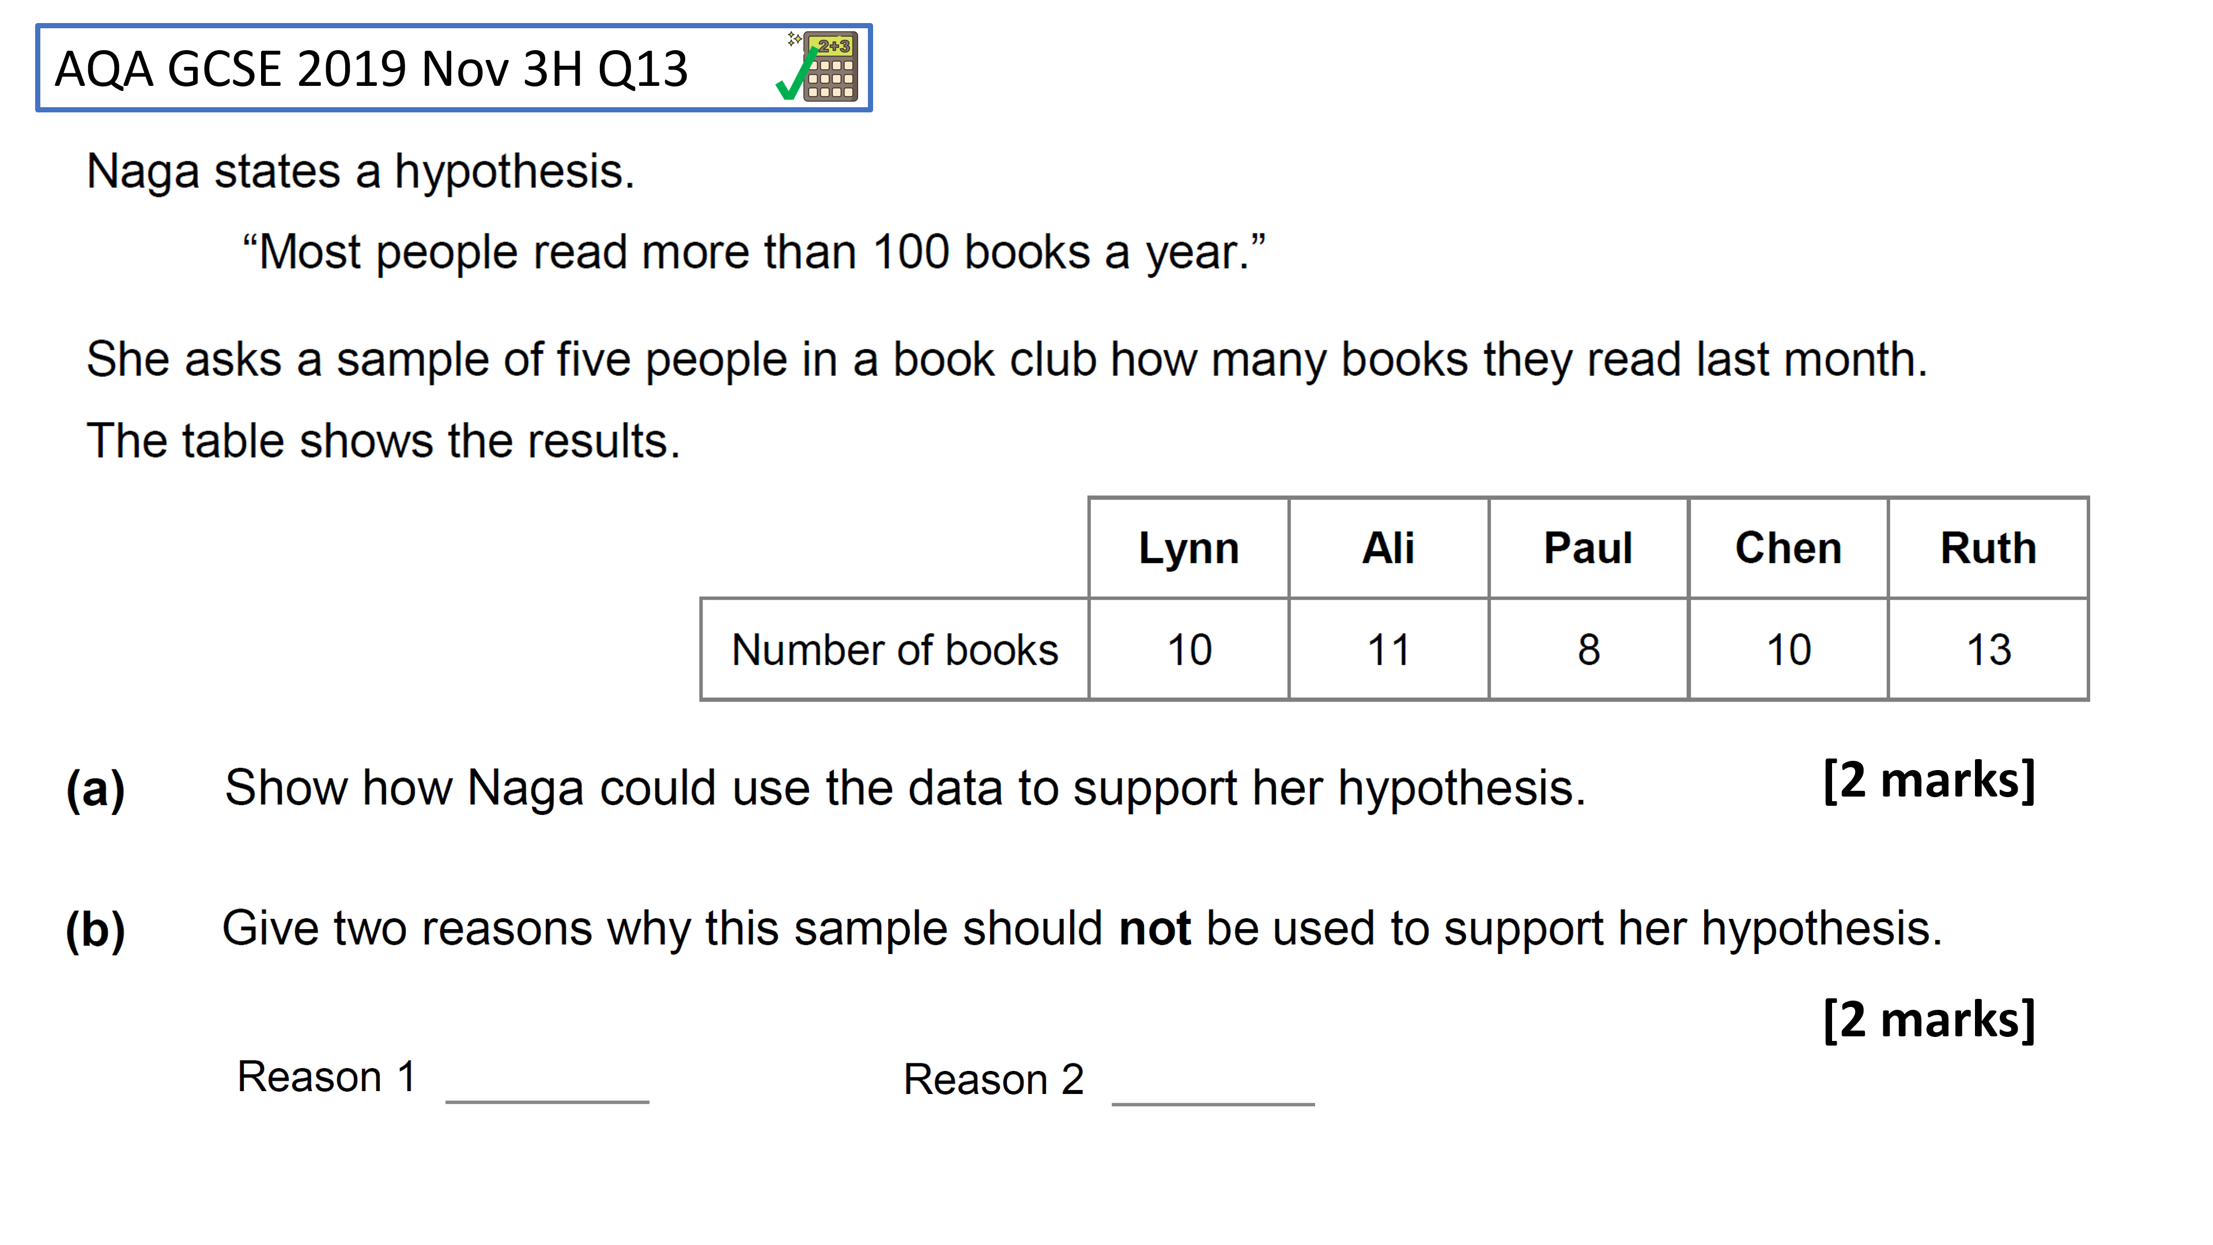Click Paul's value 8 in table

1588,650
